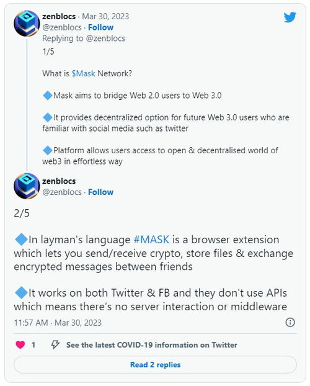Screen dimensions: 310x386
Task: Click Read 2 replies button
Action: point(155,364)
